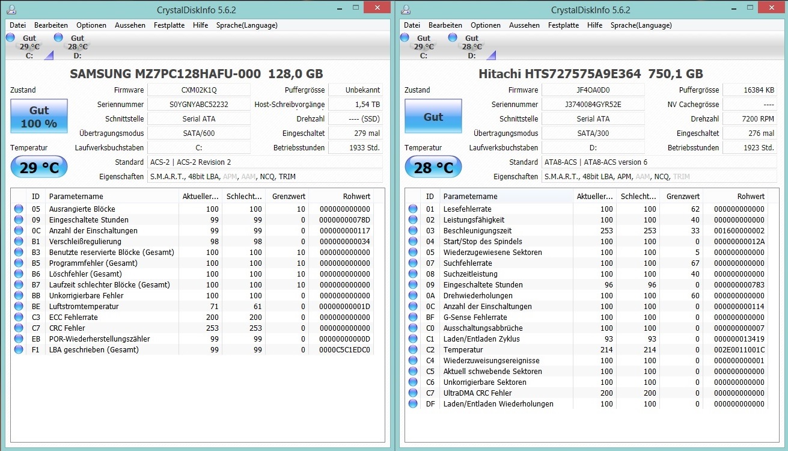Open the Aussehen menu in the Hitachi window
Image resolution: width=788 pixels, height=451 pixels.
pos(524,25)
